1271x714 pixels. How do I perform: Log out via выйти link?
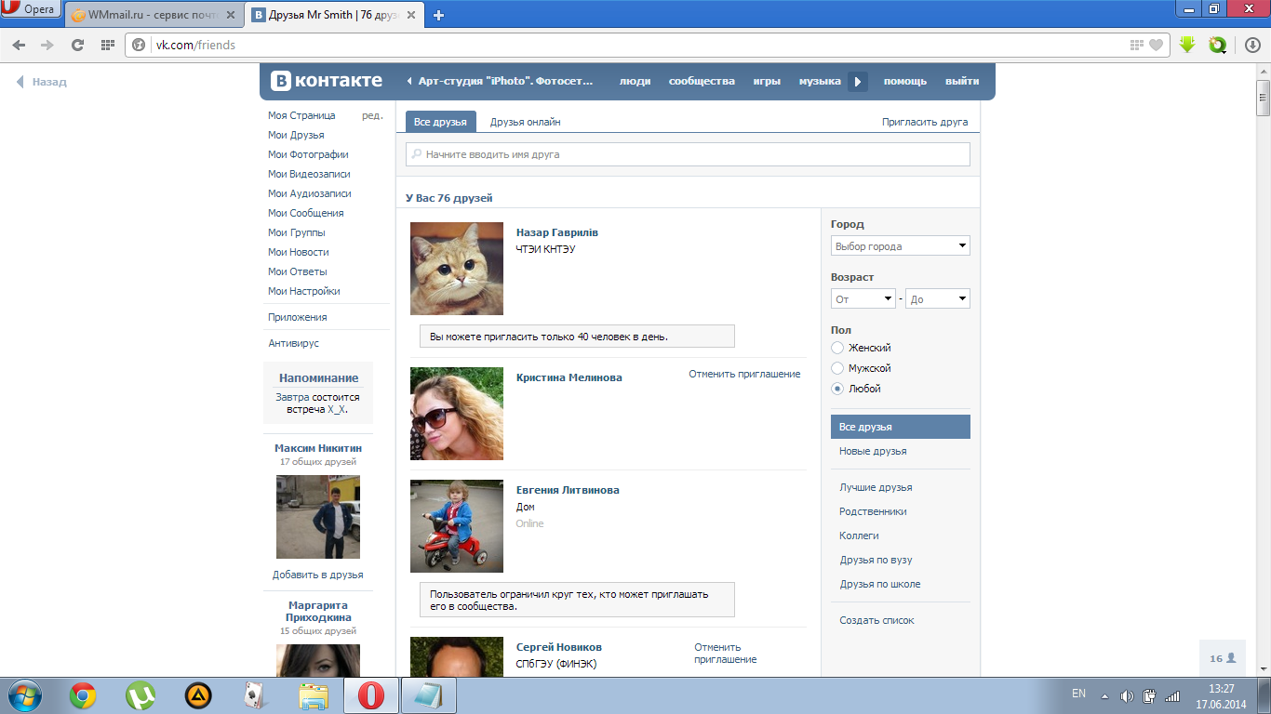pyautogui.click(x=962, y=81)
